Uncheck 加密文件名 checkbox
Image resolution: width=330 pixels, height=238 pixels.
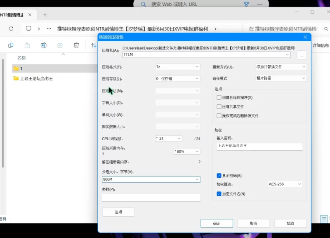(219, 194)
